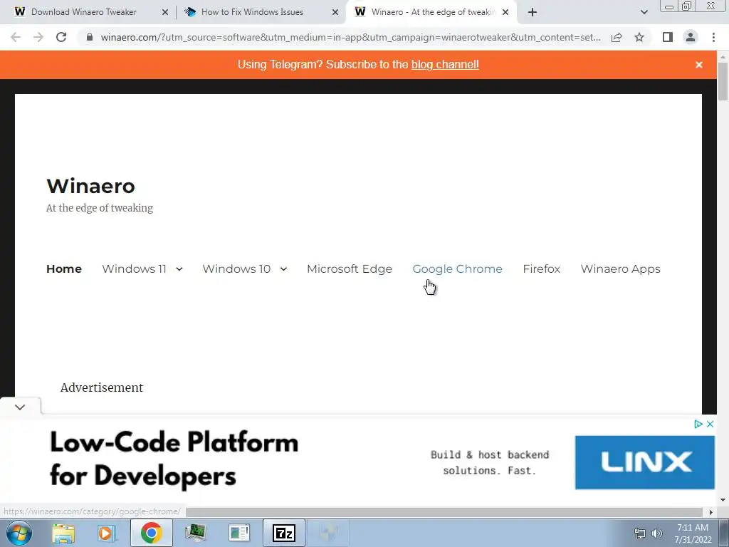Open the document-window app on the taskbar
The width and height of the screenshot is (729, 547).
239,533
